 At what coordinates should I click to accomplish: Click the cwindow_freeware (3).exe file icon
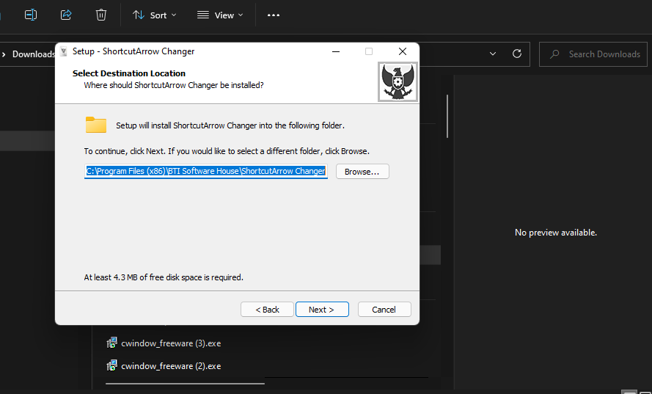(x=112, y=343)
